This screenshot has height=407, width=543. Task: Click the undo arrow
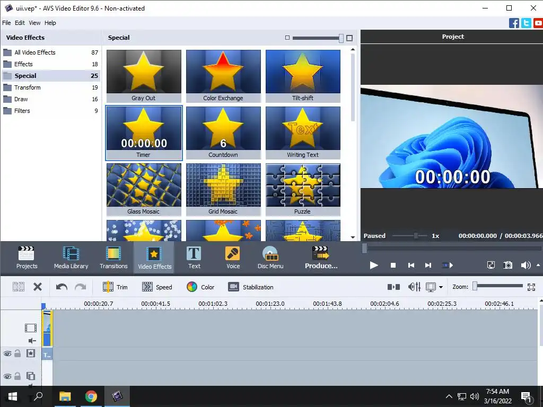(62, 287)
